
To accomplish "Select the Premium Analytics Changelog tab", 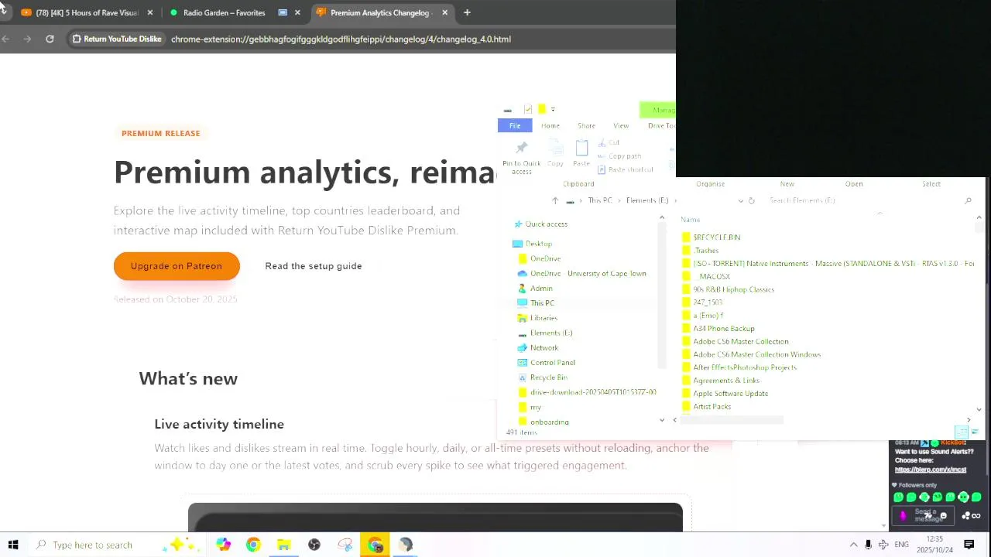I will point(379,12).
